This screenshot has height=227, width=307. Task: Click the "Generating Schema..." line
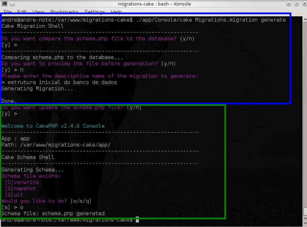(x=33, y=170)
